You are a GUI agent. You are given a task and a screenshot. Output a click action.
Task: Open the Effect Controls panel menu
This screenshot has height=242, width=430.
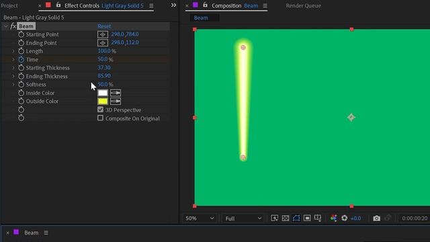point(151,5)
